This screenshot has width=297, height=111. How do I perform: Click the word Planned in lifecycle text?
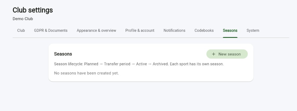pos(91,64)
